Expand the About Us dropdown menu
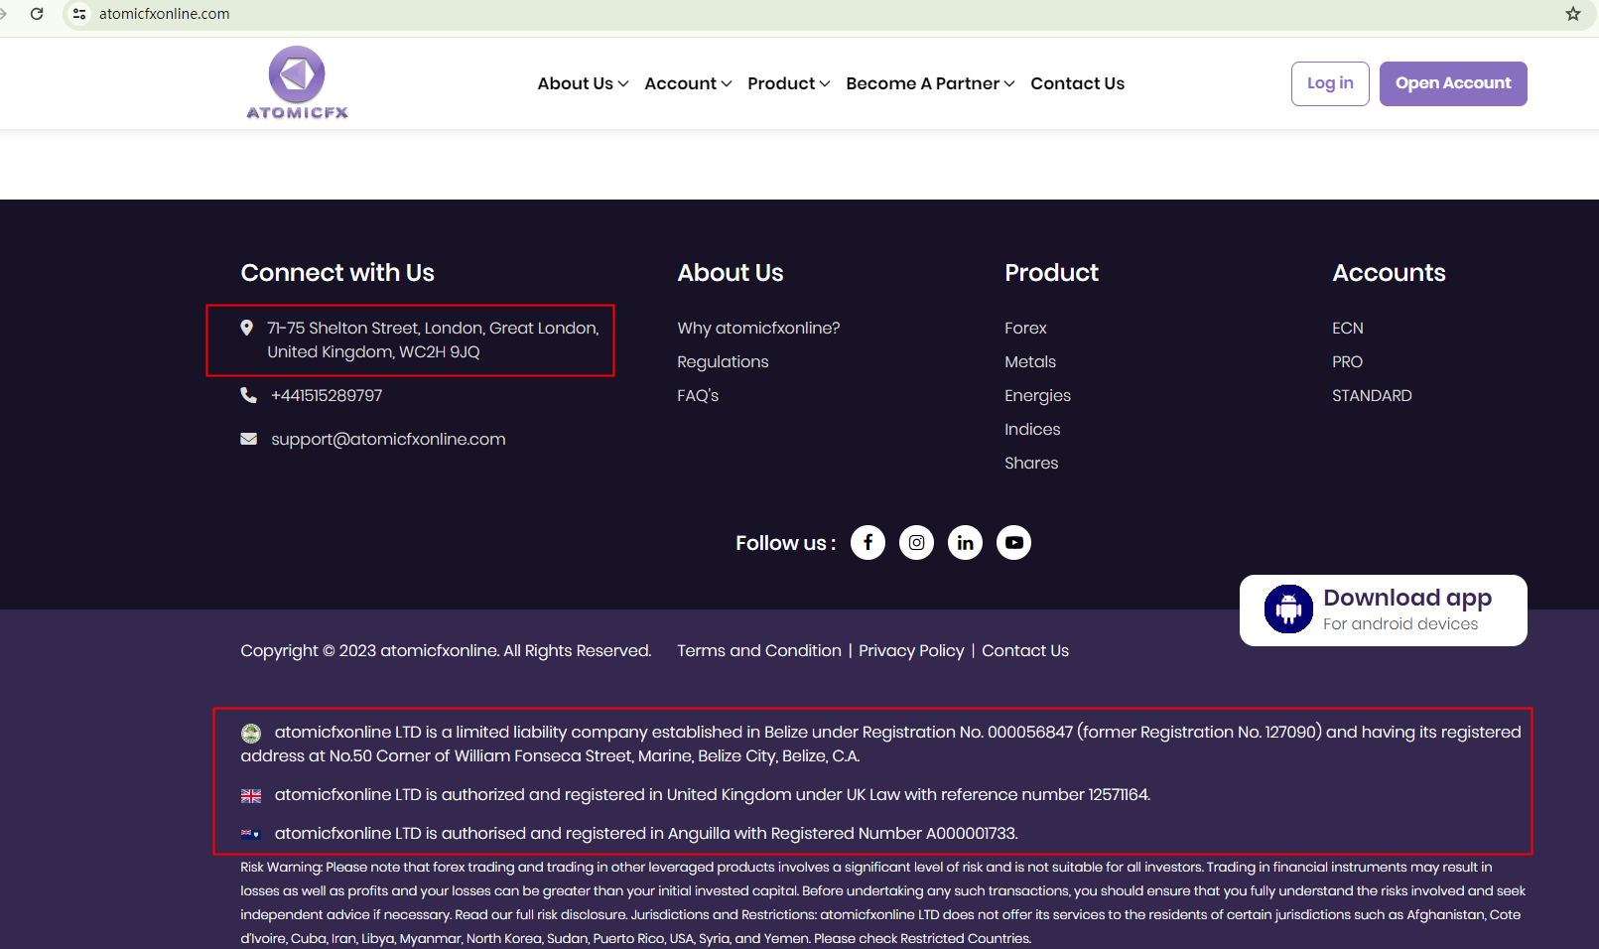Viewport: 1599px width, 949px height. click(583, 83)
